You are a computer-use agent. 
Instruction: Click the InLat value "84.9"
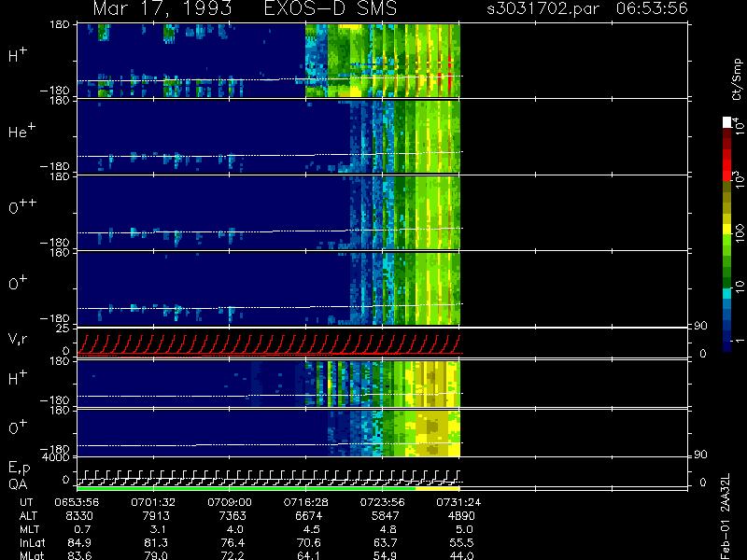point(79,542)
